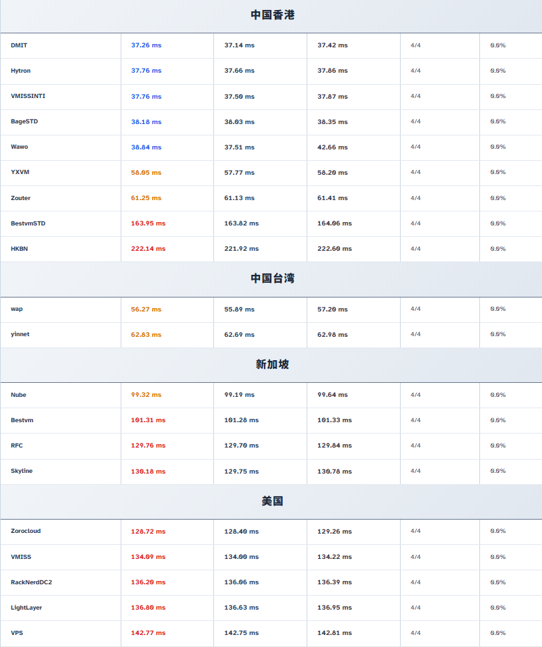Click the blue 37.26 ms latency value
The image size is (542, 647).
[146, 45]
